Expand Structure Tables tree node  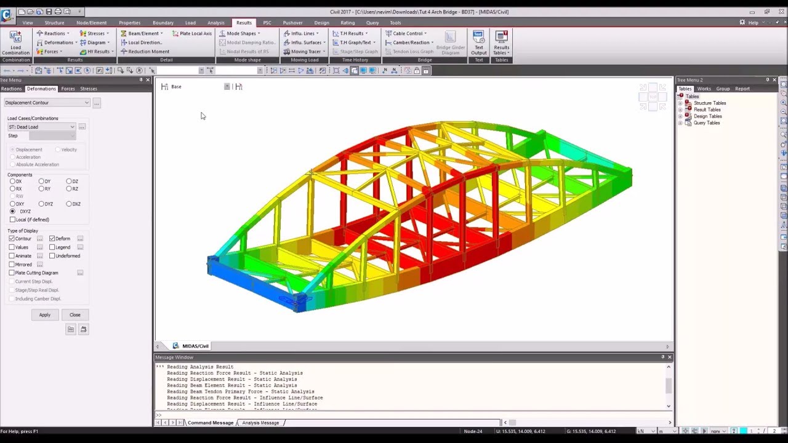coord(680,103)
